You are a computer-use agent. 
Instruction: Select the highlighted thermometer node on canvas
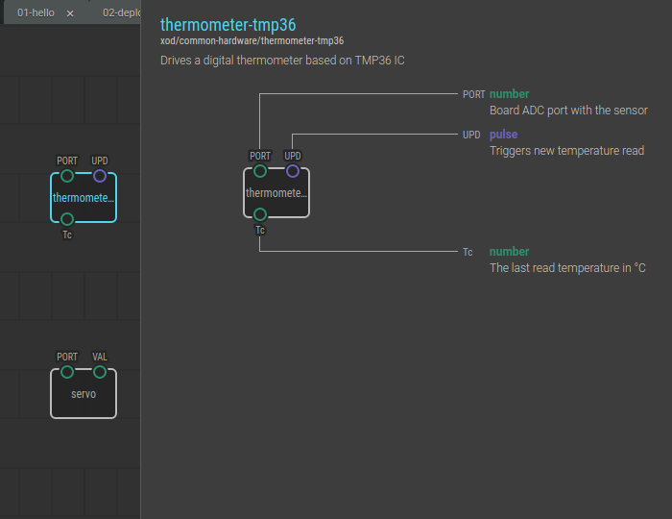(x=84, y=198)
